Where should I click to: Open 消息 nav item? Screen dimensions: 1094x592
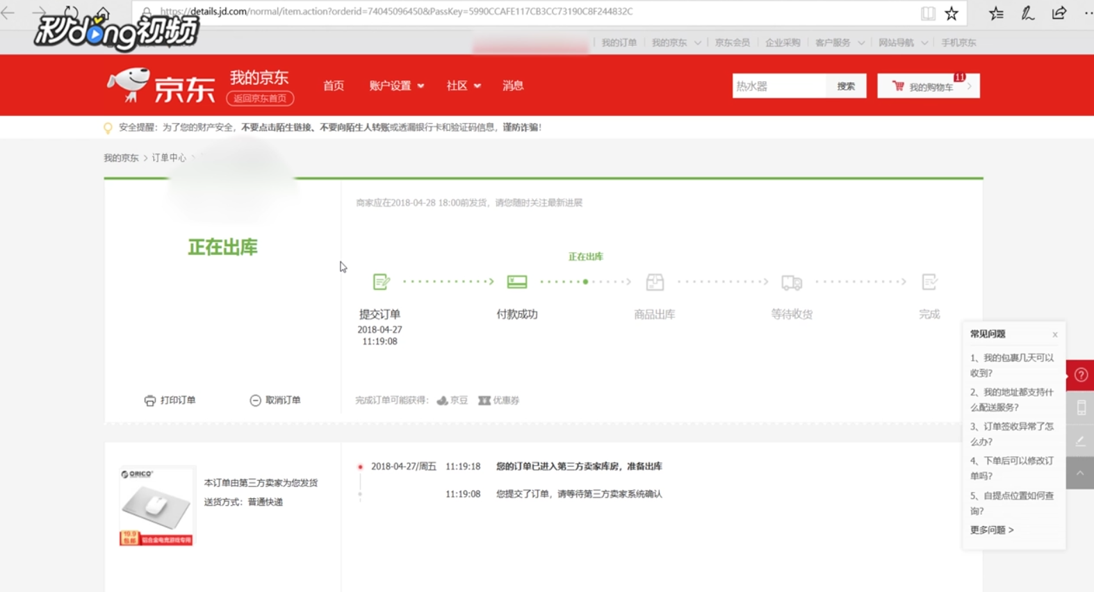pos(513,85)
